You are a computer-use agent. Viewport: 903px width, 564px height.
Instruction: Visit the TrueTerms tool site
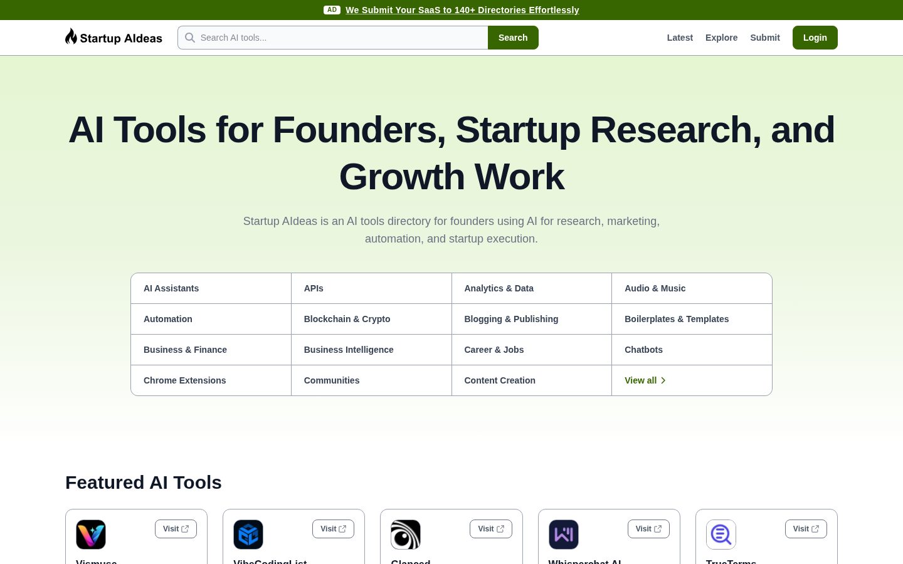tap(806, 529)
